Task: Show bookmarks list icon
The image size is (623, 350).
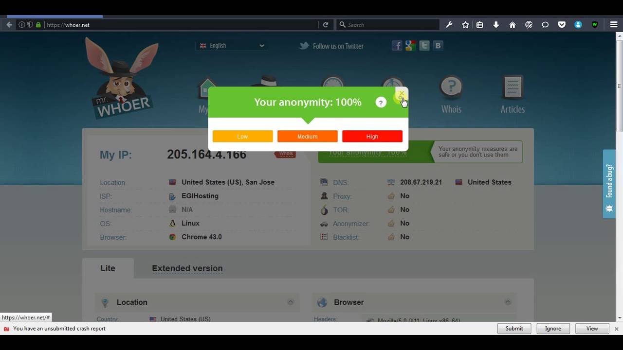Action: 480,25
